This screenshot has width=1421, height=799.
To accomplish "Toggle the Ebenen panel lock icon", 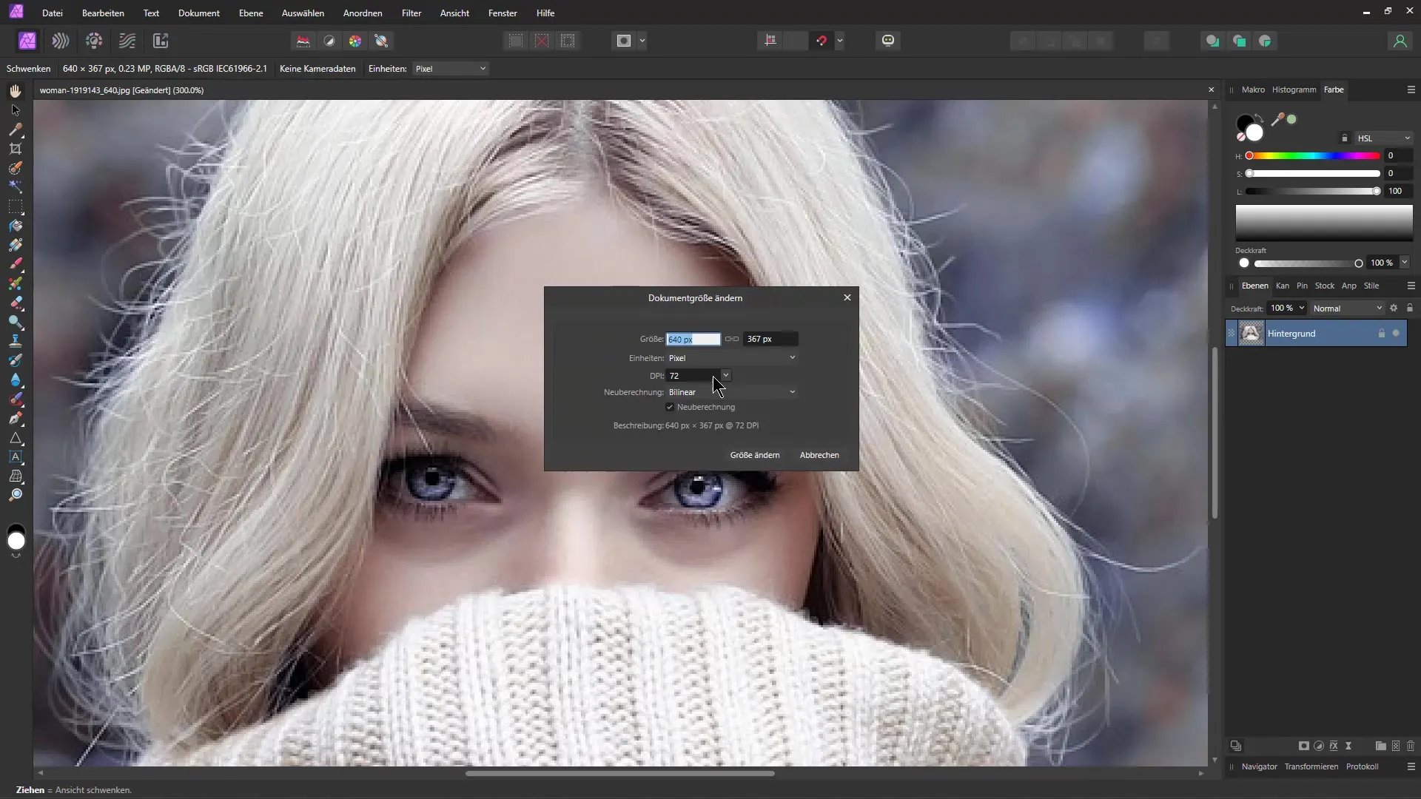I will (x=1410, y=308).
